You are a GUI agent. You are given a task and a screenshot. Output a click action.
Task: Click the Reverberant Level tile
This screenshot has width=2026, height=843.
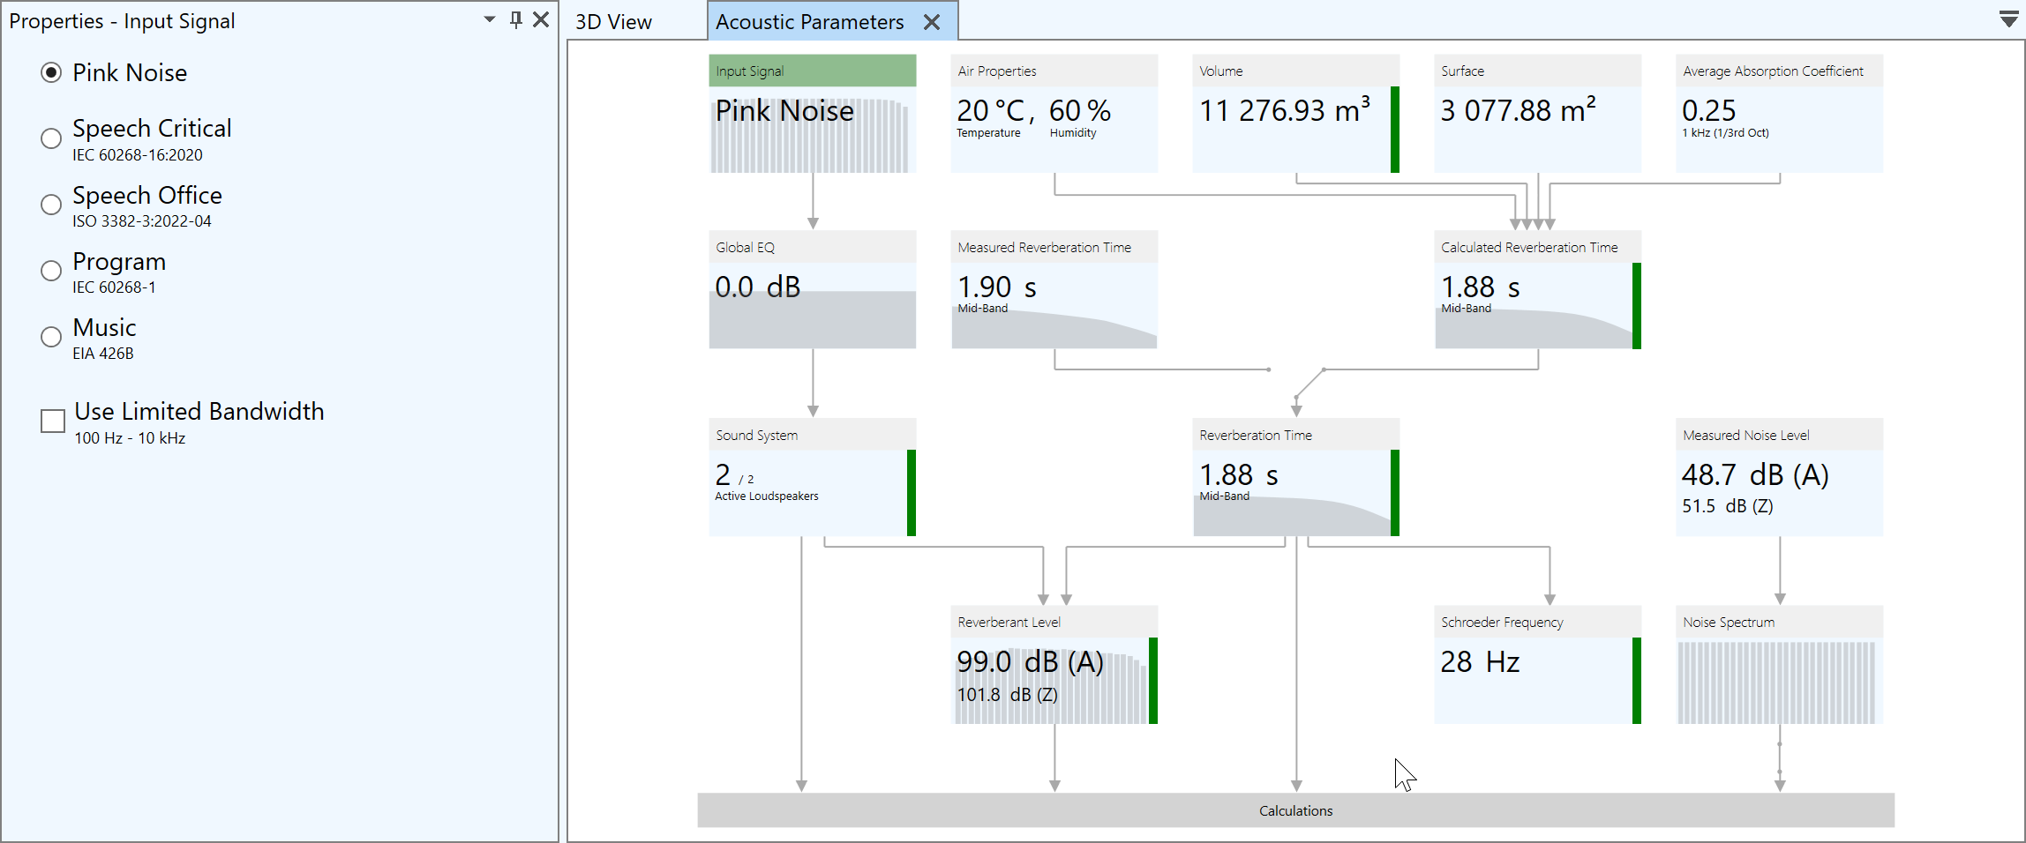(1054, 666)
